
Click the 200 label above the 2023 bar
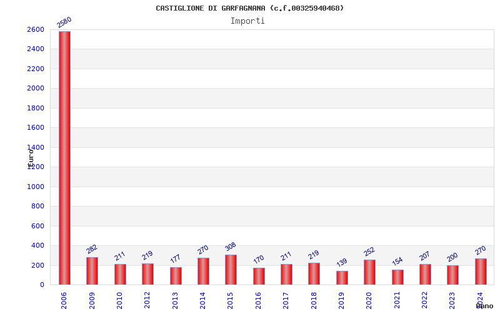coord(452,257)
